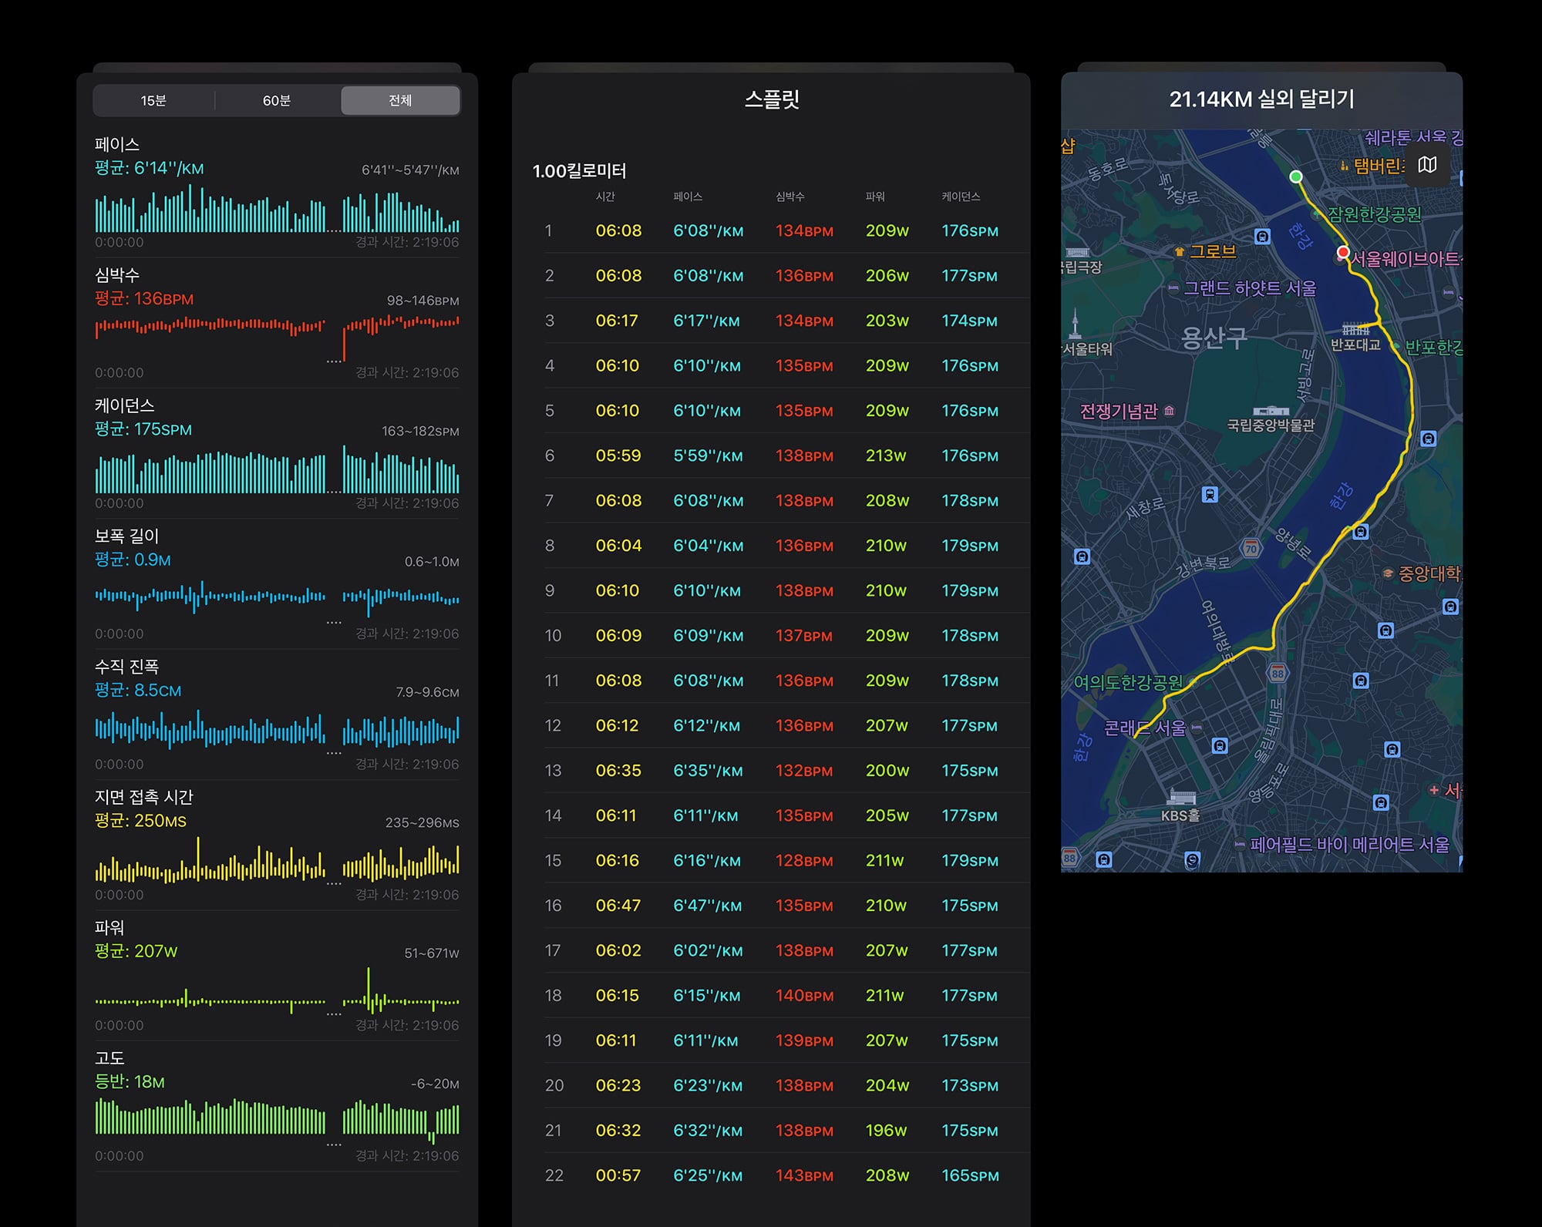The height and width of the screenshot is (1227, 1542).
Task: Tap the KBS홀 building icon
Action: coord(1182,797)
